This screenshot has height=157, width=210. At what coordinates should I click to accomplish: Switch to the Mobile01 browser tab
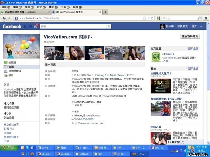pyautogui.click(x=26, y=12)
